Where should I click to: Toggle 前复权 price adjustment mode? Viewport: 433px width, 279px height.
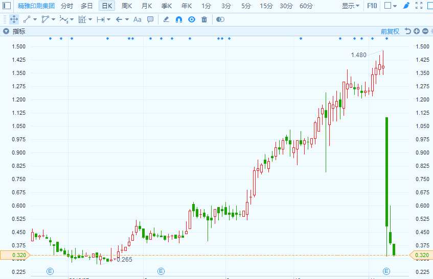[x=390, y=32]
